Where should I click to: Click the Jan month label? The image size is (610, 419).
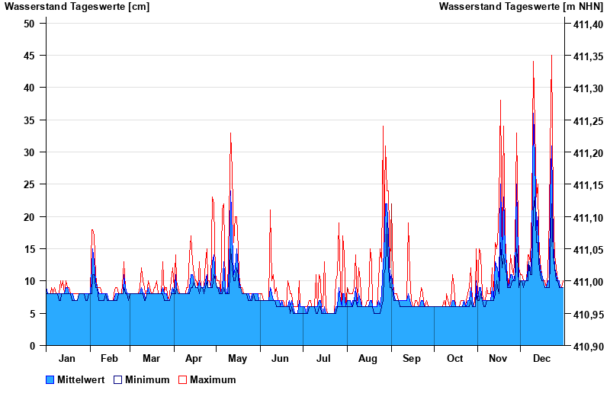pos(67,358)
